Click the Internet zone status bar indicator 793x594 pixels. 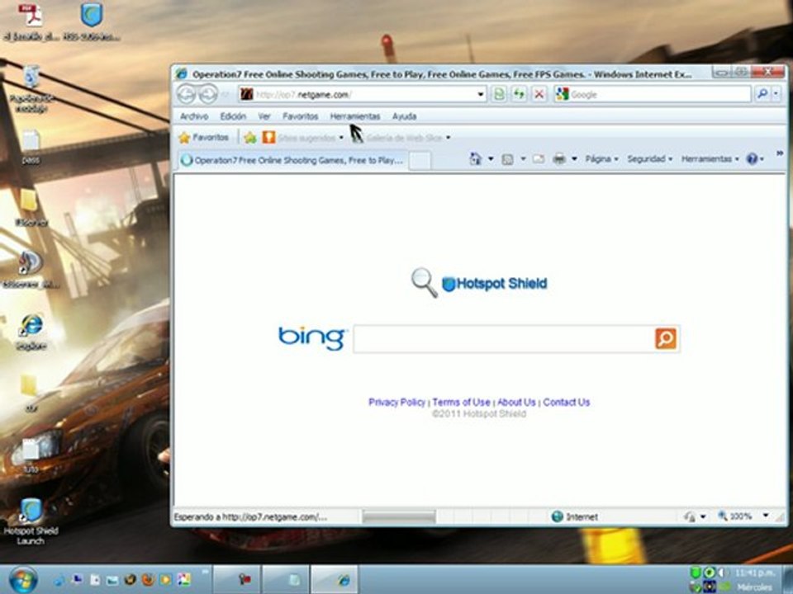575,516
